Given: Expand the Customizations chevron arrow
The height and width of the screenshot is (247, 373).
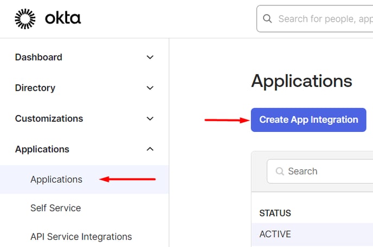Looking at the screenshot, I should tap(150, 119).
